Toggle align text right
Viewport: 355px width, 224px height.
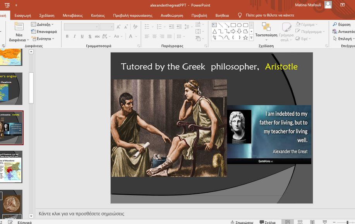[x=162, y=36]
